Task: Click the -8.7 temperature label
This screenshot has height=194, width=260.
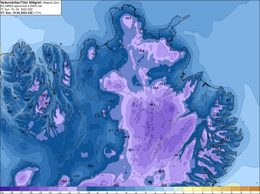Action: [x=15, y=98]
